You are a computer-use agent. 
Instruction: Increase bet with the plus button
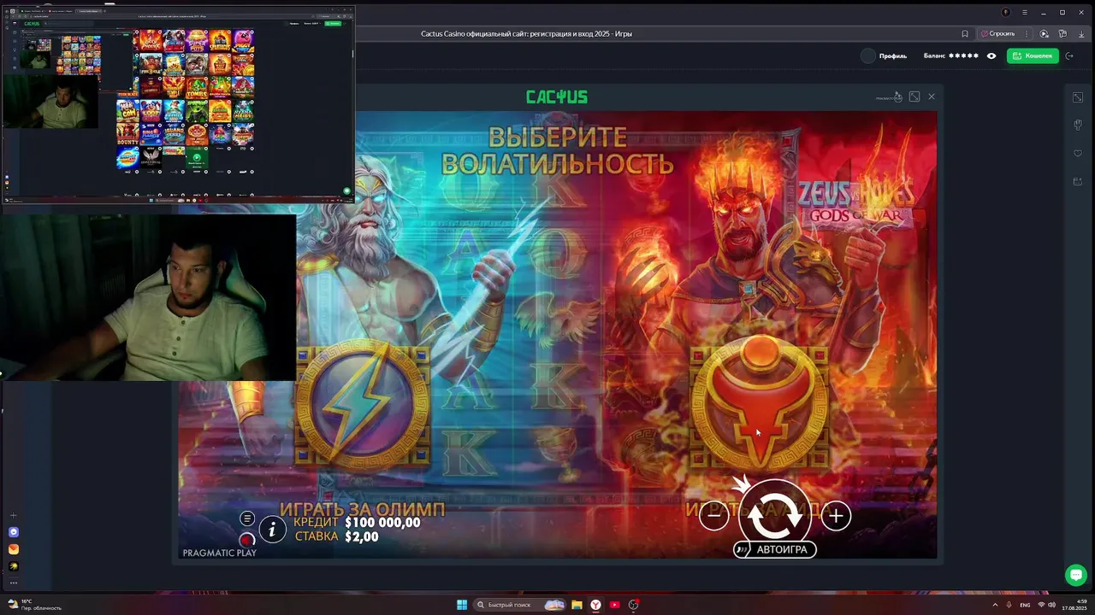836,515
